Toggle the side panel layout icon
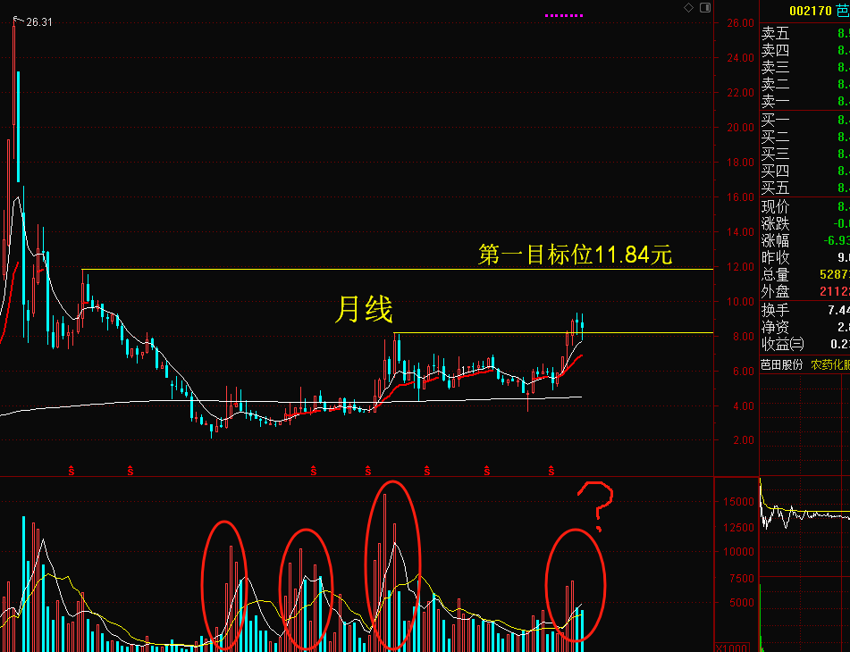 click(705, 7)
